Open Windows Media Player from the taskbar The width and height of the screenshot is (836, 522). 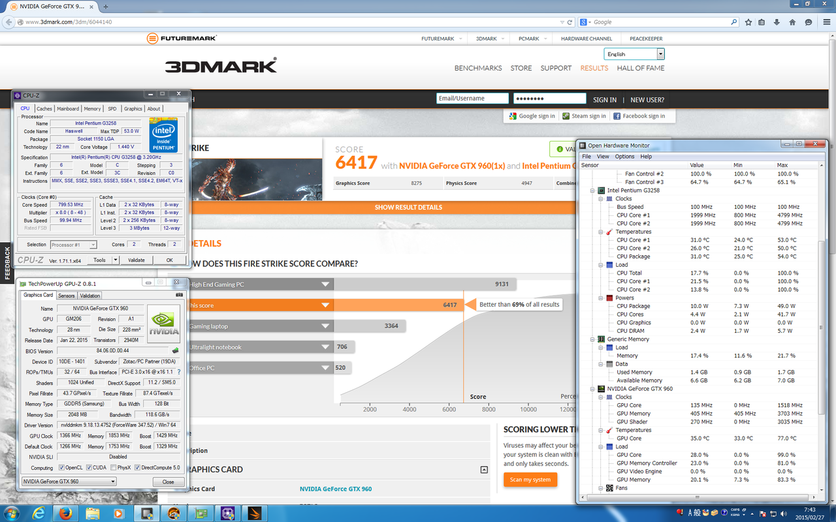pos(118,513)
